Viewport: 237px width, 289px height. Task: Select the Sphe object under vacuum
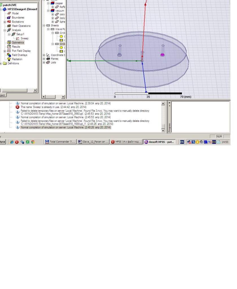(x=62, y=22)
